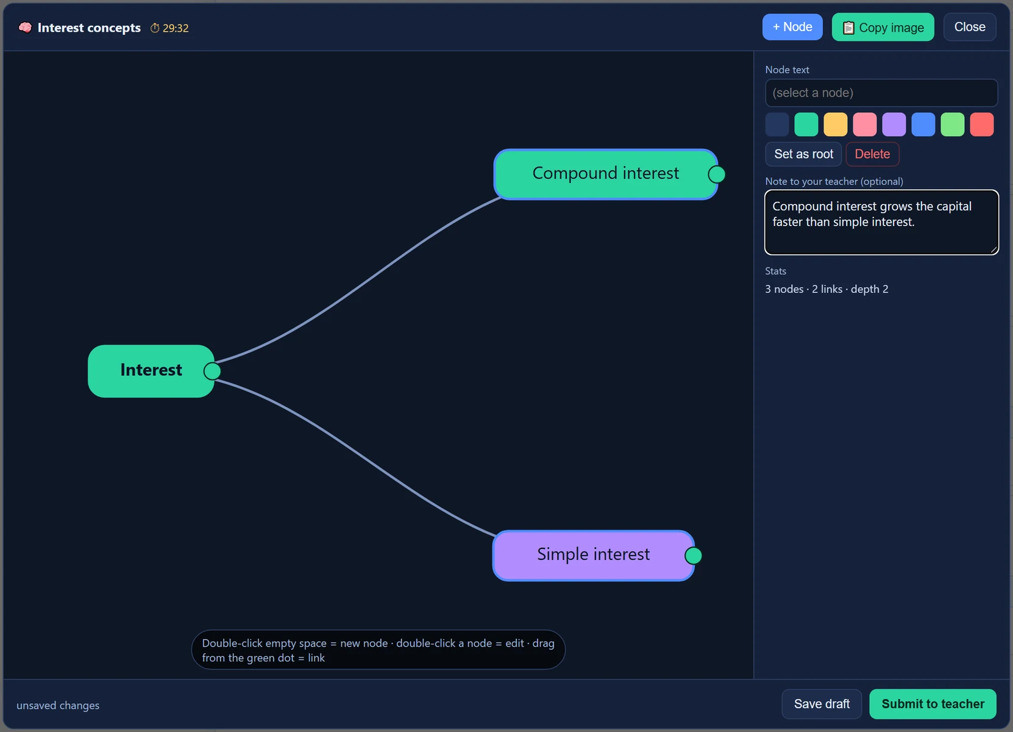The image size is (1013, 732).
Task: Click the '29:32' timer text
Action: [176, 28]
